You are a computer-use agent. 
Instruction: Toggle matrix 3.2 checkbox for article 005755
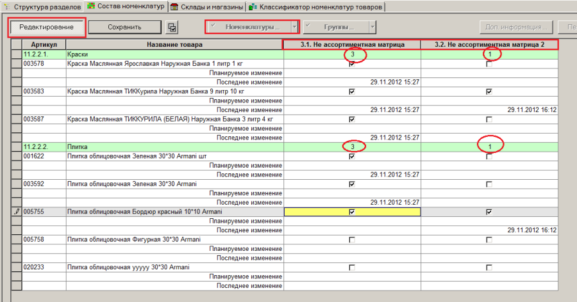click(x=489, y=212)
